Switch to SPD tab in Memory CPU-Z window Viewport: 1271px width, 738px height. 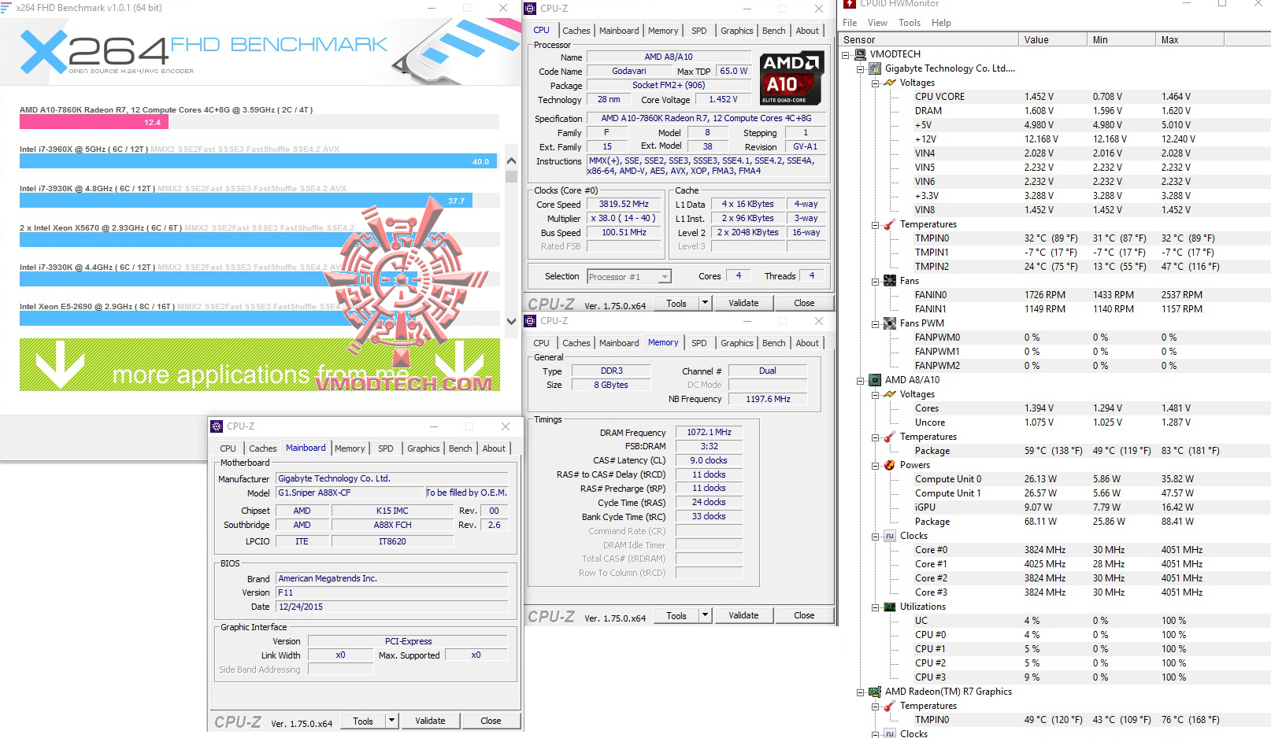[x=699, y=343]
